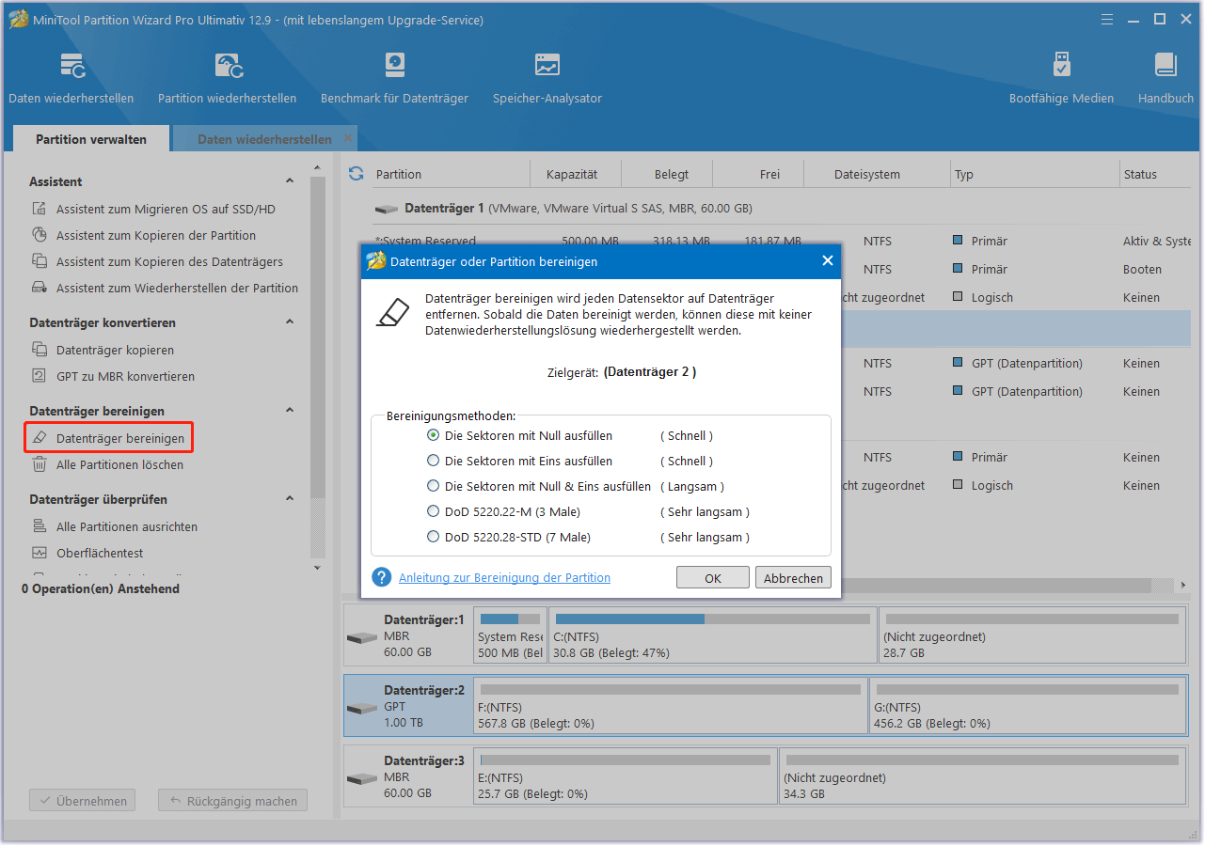Click Rückgängig machen button

tap(232, 802)
